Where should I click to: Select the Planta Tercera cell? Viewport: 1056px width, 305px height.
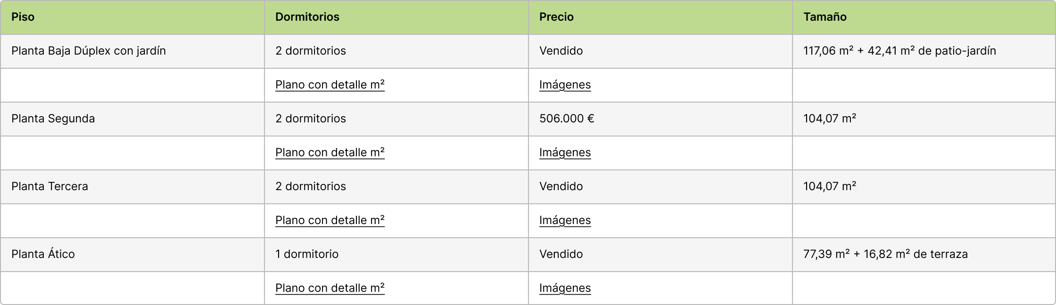point(50,186)
